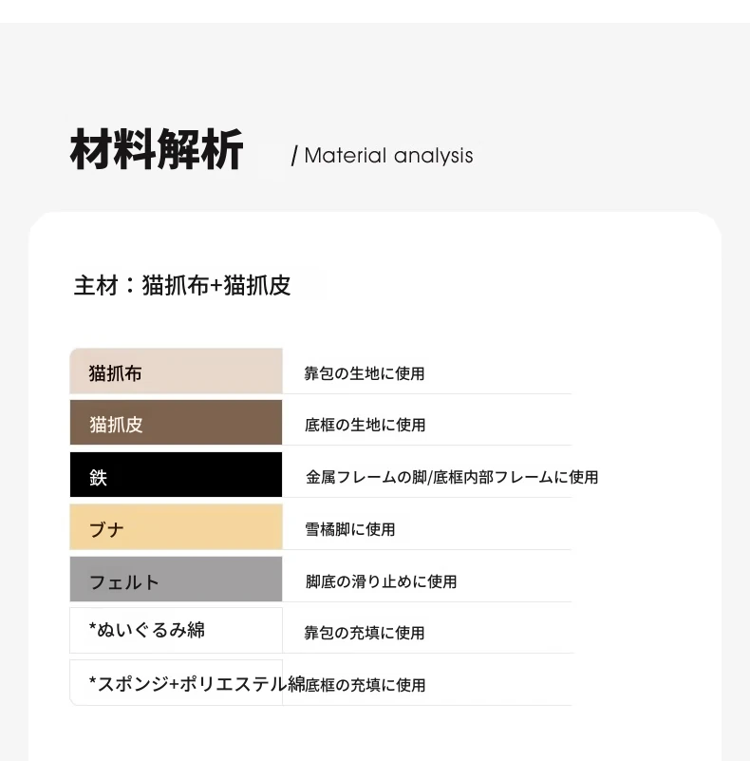
Task: Click the 靠包の生地に使用 description
Action: (x=365, y=373)
